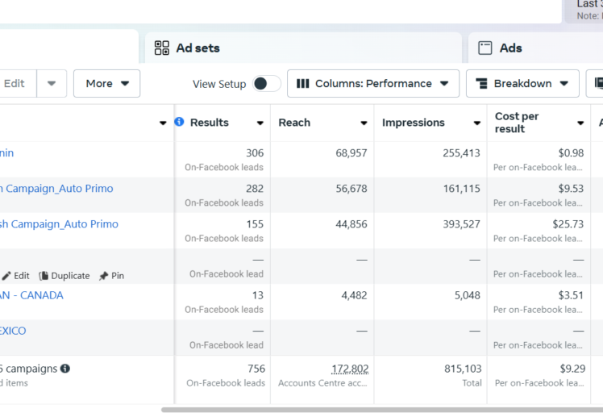
Task: Click the dropdown arrow beside Edit button
Action: [x=52, y=84]
